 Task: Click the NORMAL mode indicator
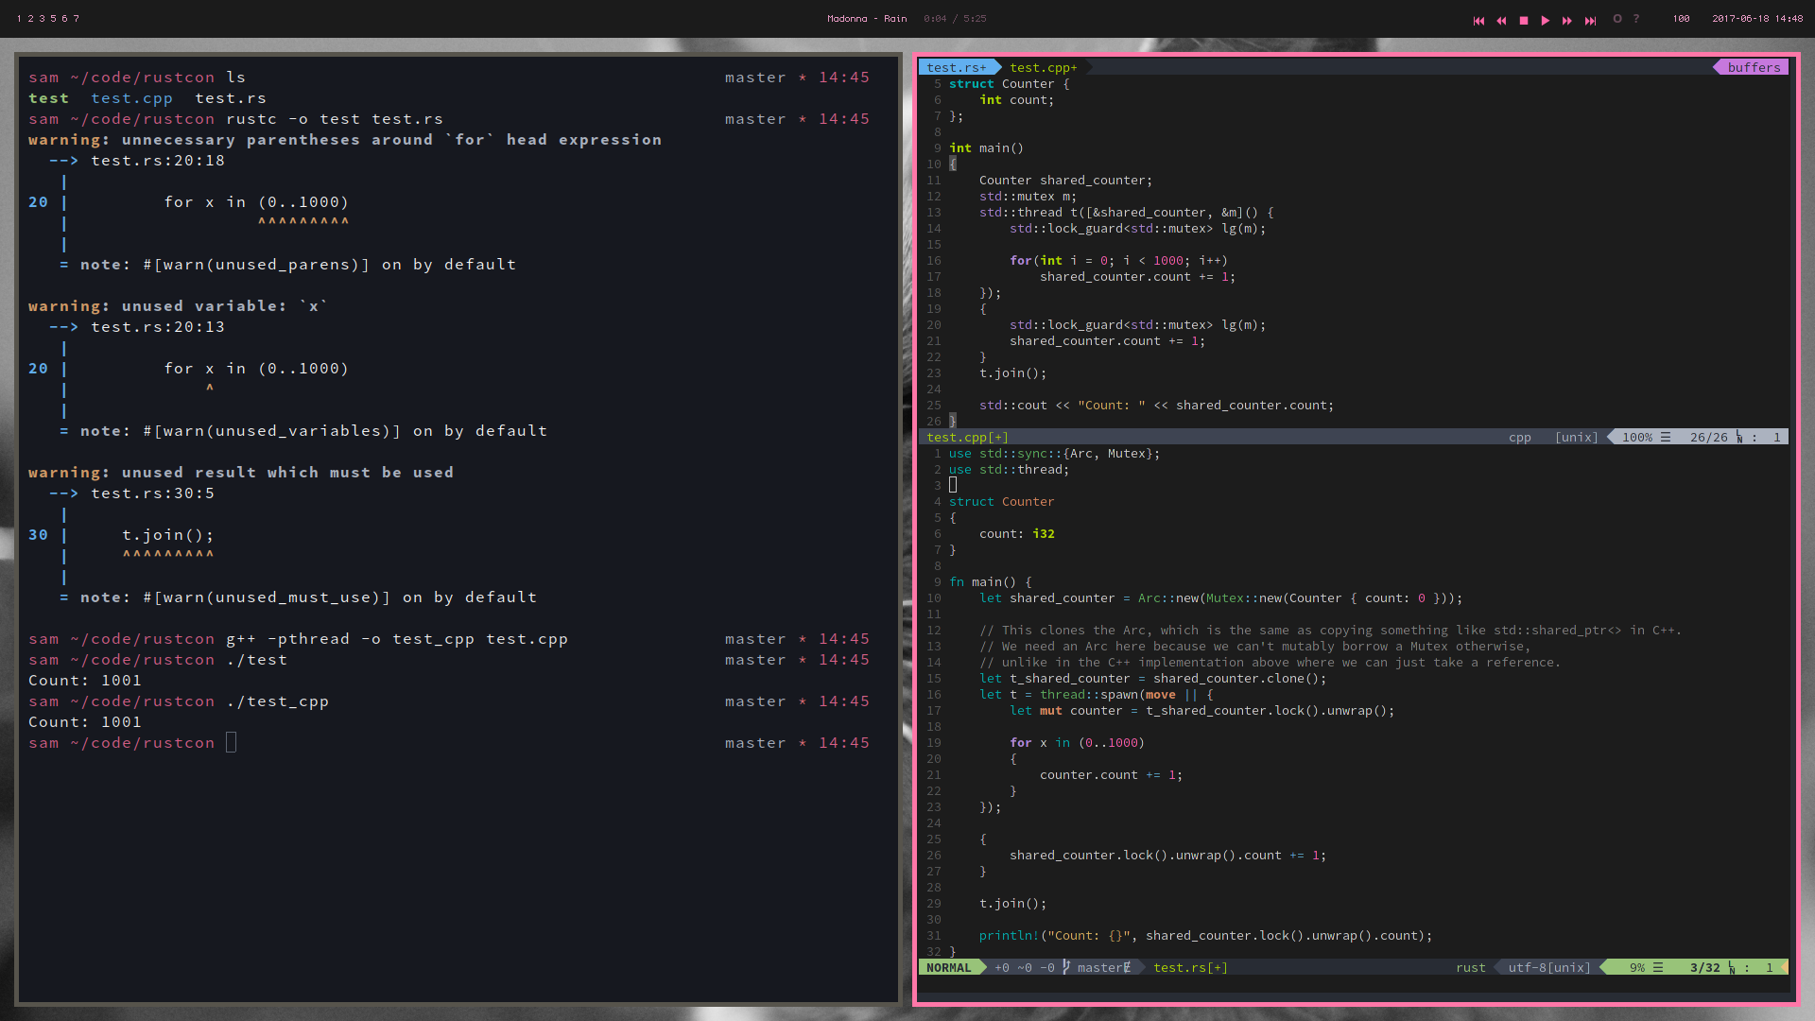(948, 967)
